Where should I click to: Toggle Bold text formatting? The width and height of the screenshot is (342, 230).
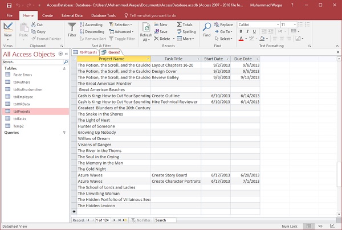[x=241, y=32]
